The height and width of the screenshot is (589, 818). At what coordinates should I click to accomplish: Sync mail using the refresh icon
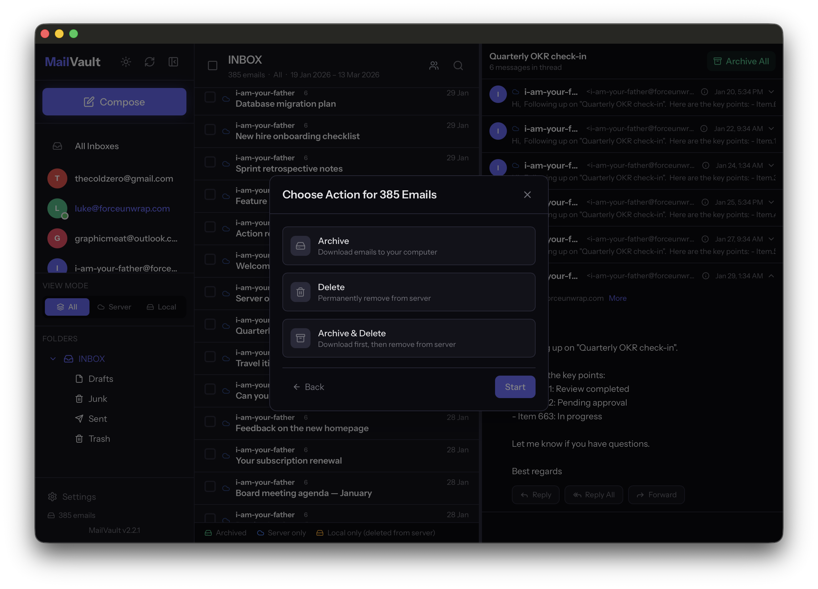pyautogui.click(x=149, y=62)
